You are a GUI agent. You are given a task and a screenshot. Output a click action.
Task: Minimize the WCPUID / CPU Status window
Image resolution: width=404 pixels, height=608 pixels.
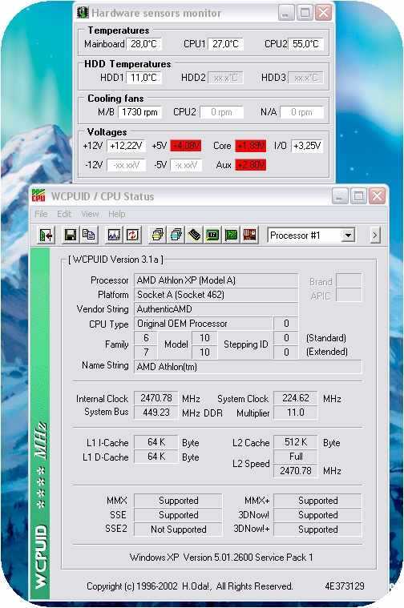click(340, 196)
